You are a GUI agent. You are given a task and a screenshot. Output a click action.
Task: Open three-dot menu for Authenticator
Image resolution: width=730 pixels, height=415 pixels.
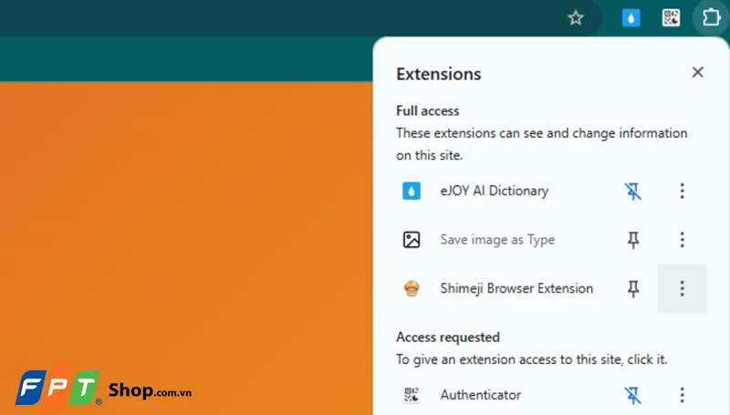(x=682, y=395)
